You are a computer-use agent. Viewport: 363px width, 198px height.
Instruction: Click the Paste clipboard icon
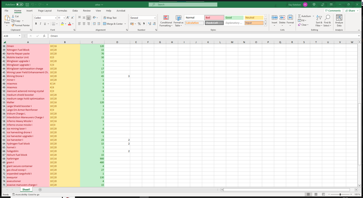click(x=7, y=18)
